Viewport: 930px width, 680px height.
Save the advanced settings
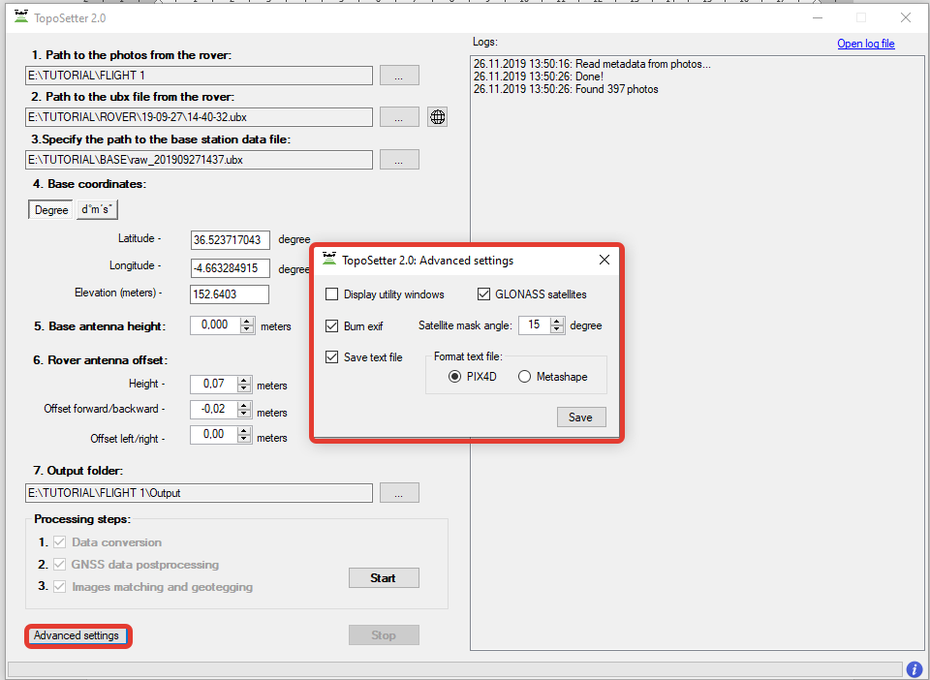[x=580, y=417]
